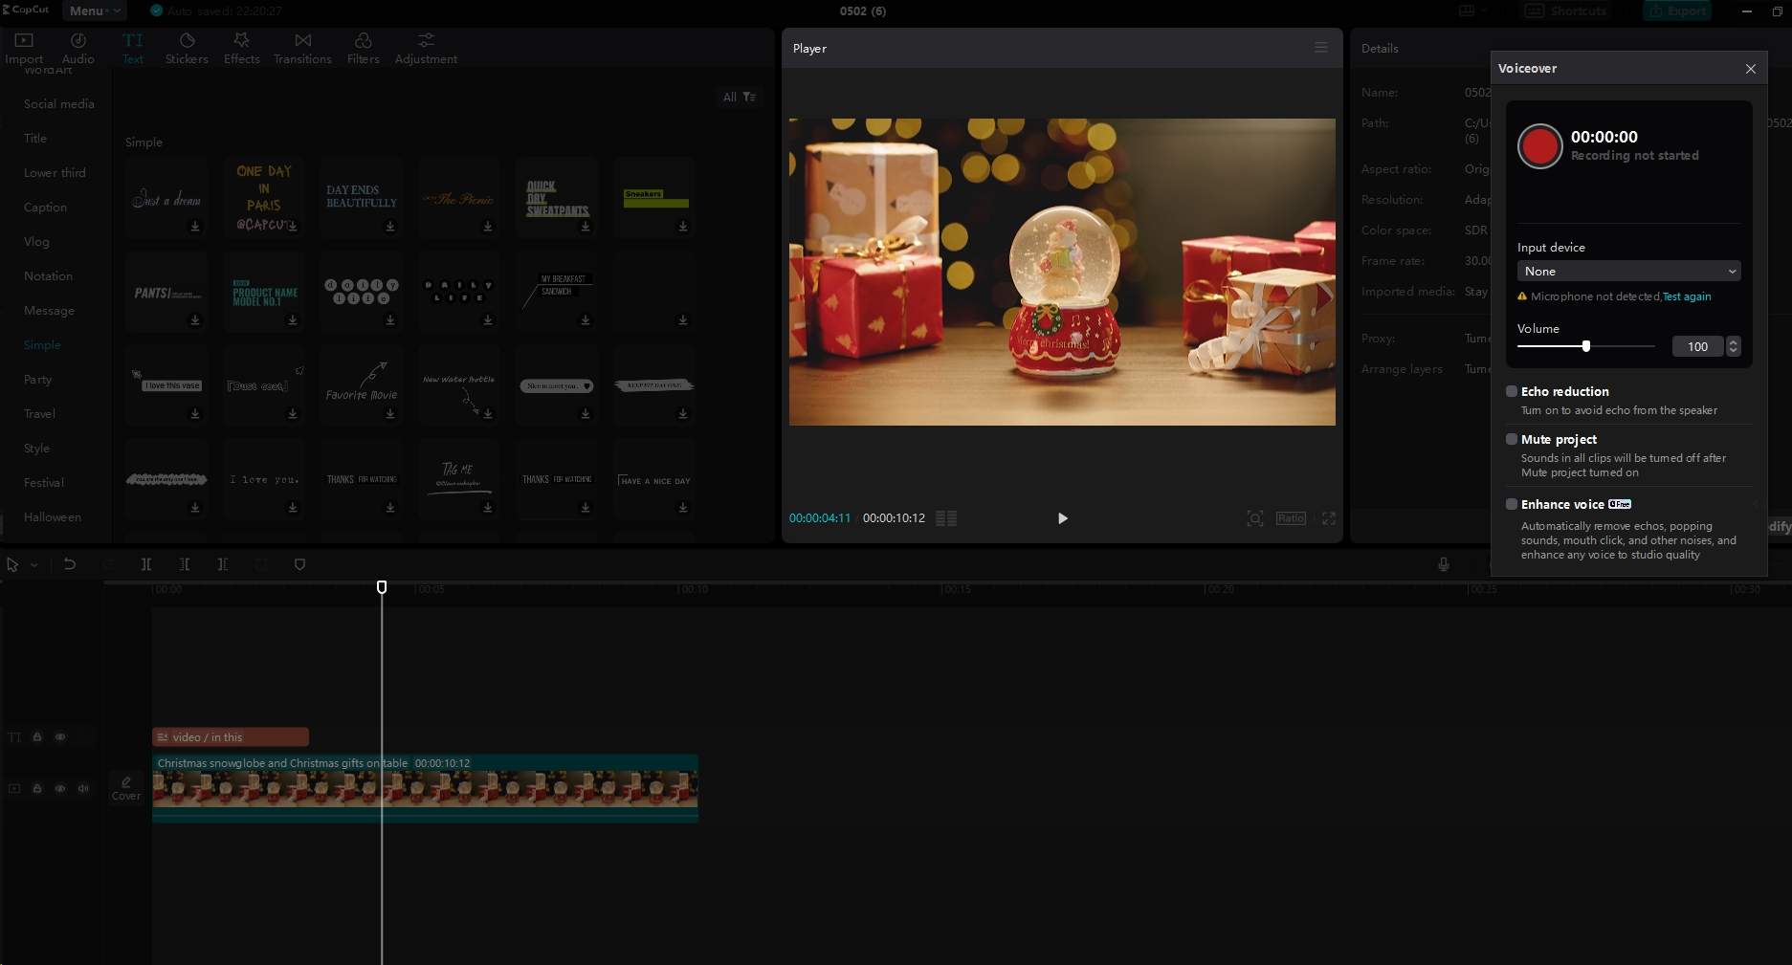Open the layout icon in title bar
The image size is (1792, 965).
coord(1467,11)
